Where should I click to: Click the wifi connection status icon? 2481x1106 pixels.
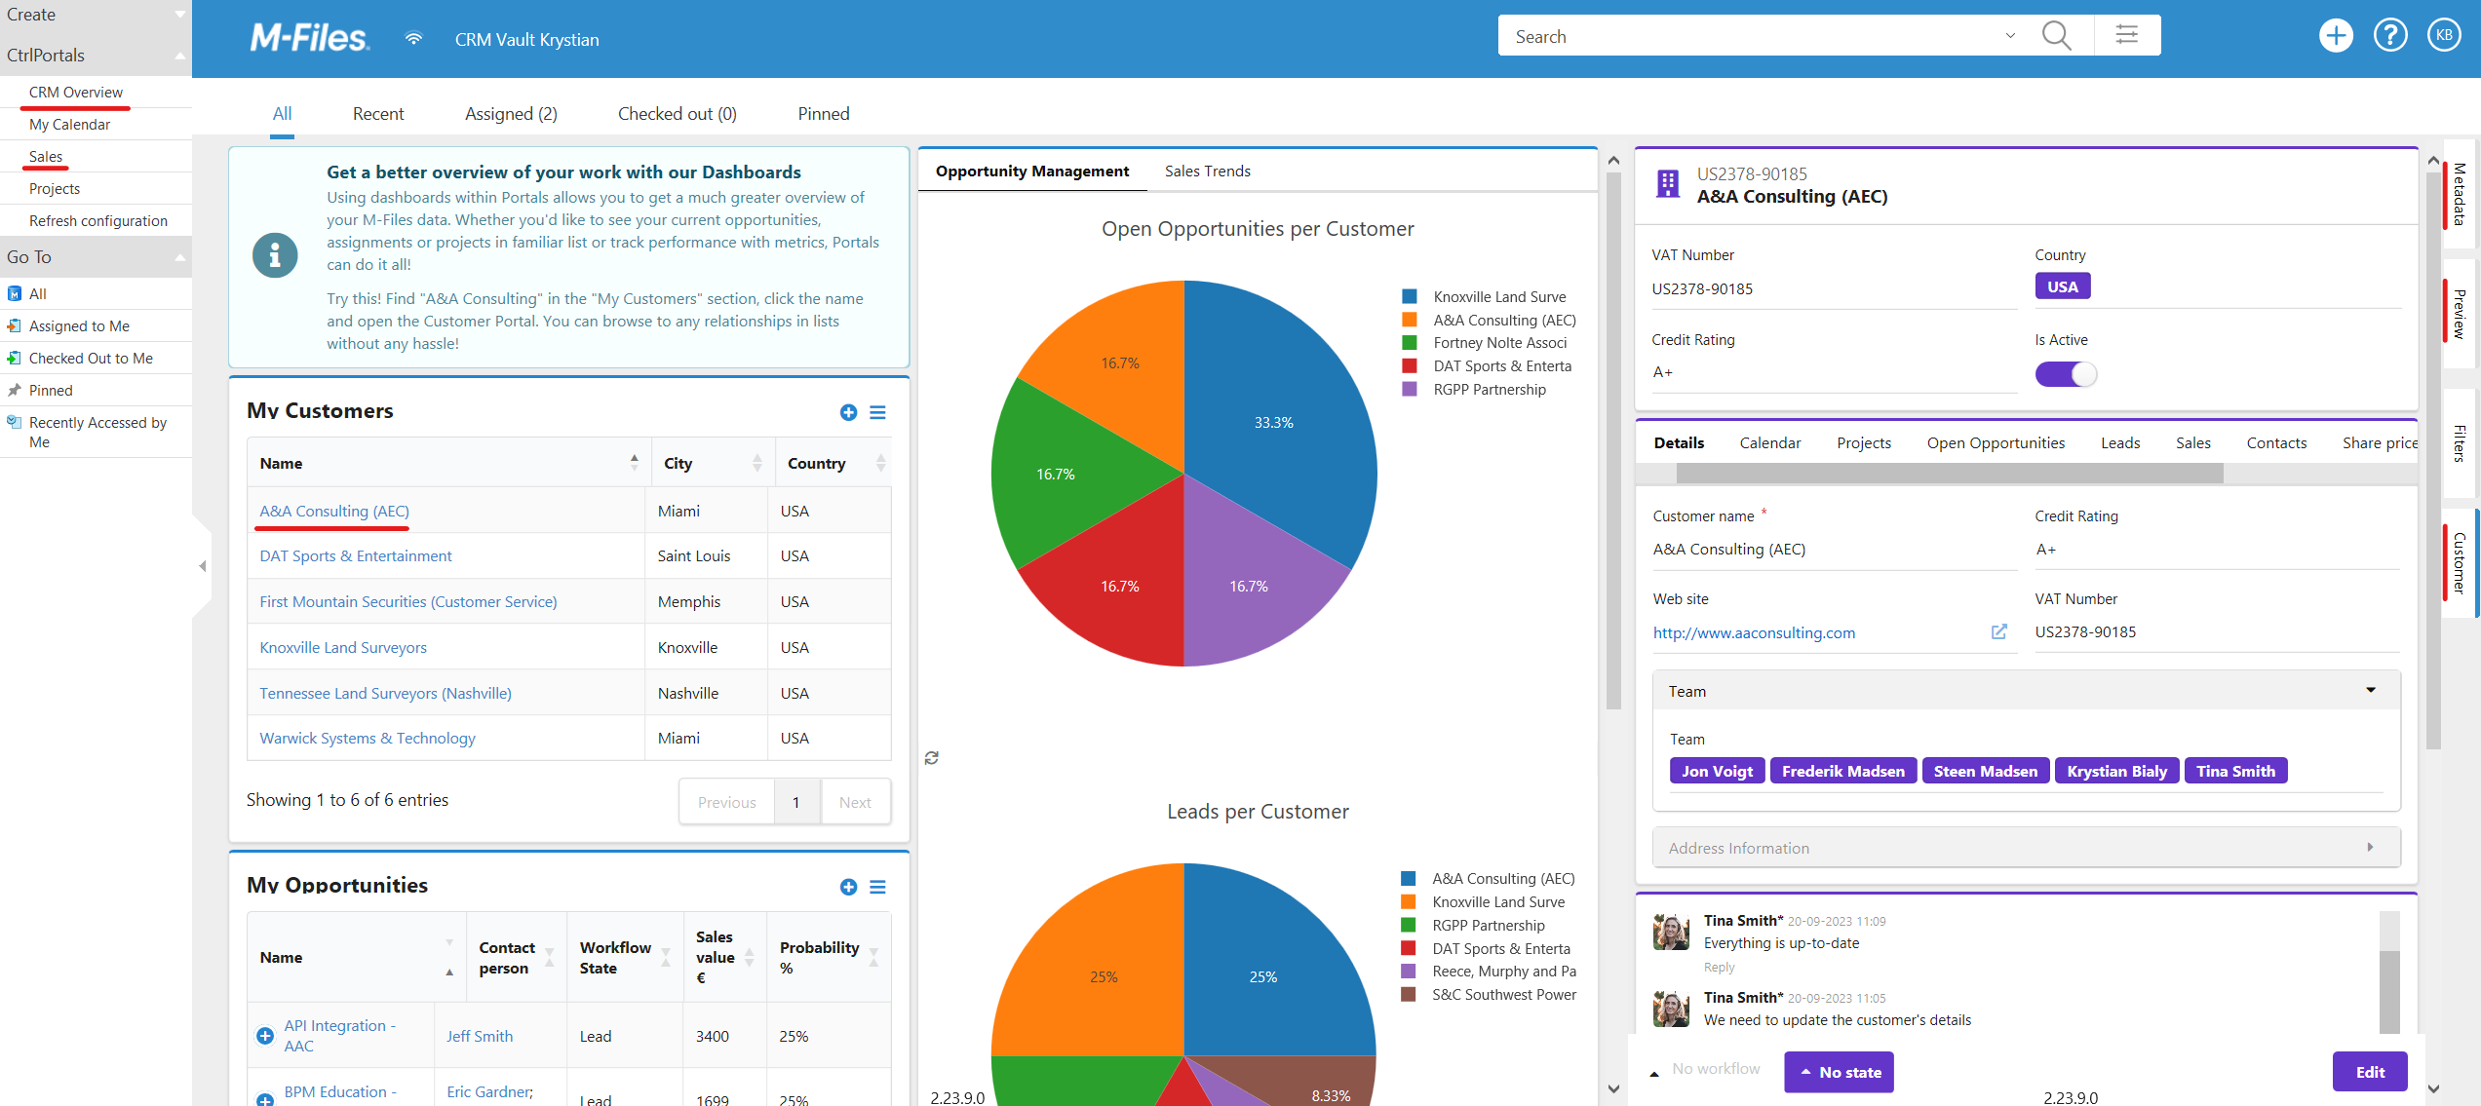click(413, 39)
